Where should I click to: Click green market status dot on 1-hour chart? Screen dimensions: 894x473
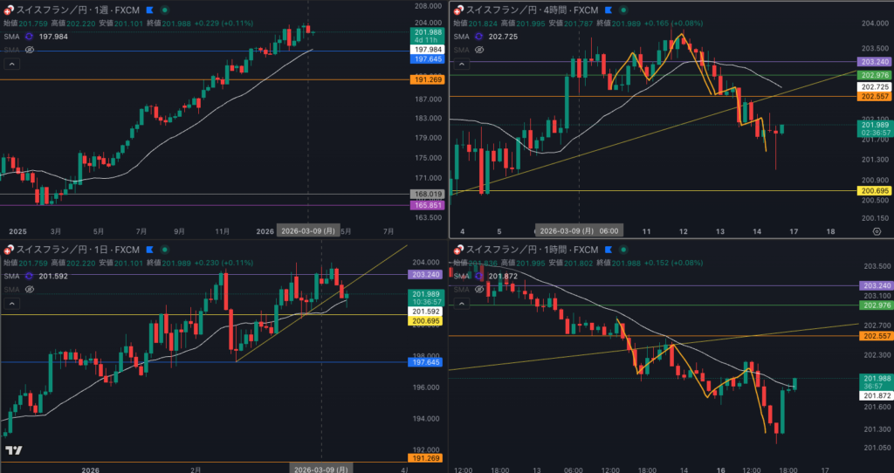coord(623,250)
